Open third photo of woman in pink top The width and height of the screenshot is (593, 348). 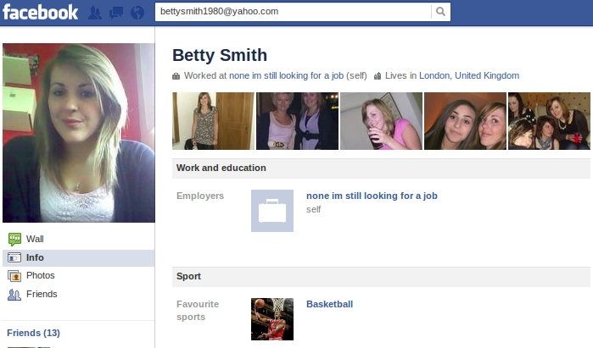[381, 121]
